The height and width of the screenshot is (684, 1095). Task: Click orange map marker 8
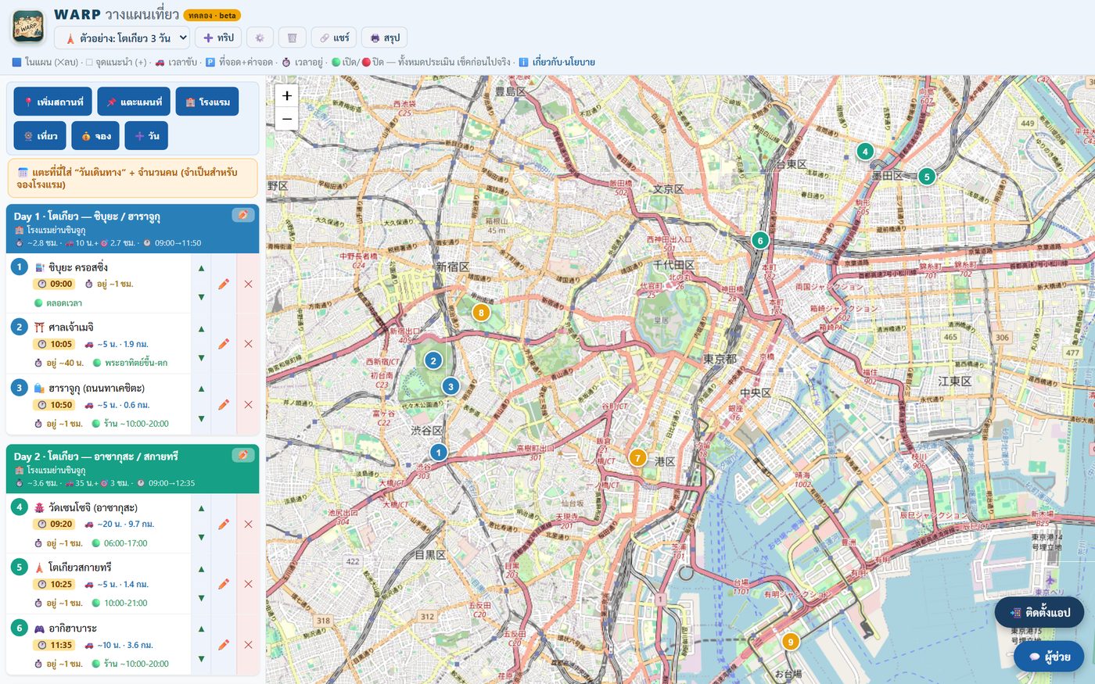pos(481,313)
